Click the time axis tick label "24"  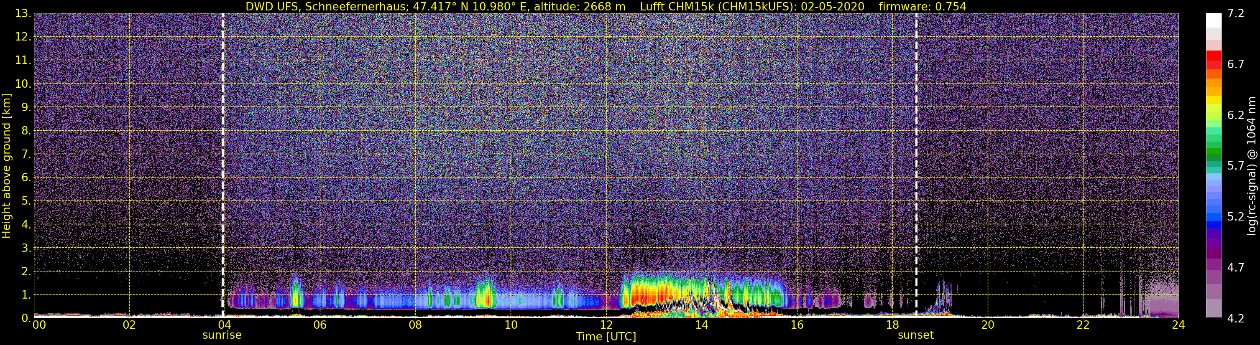(1178, 325)
